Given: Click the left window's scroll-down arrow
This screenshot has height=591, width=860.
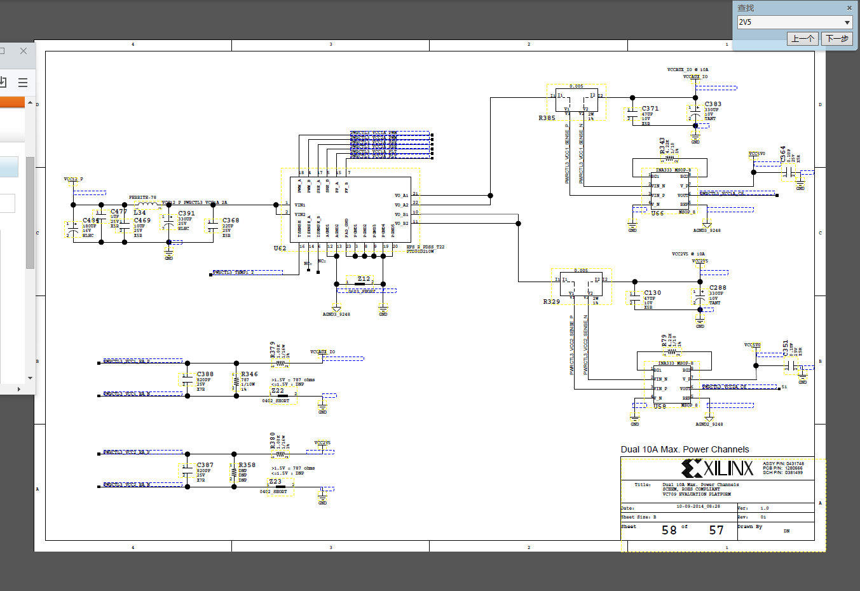Looking at the screenshot, I should click(30, 379).
